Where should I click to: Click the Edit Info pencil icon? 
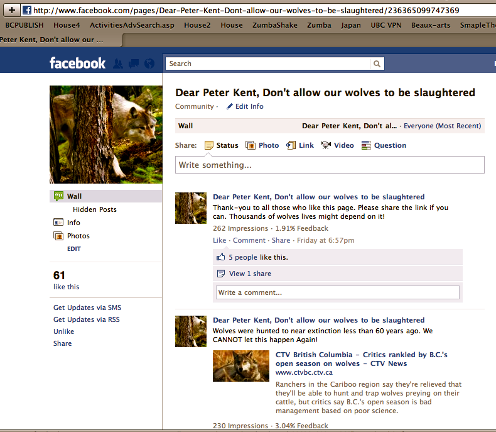point(230,106)
